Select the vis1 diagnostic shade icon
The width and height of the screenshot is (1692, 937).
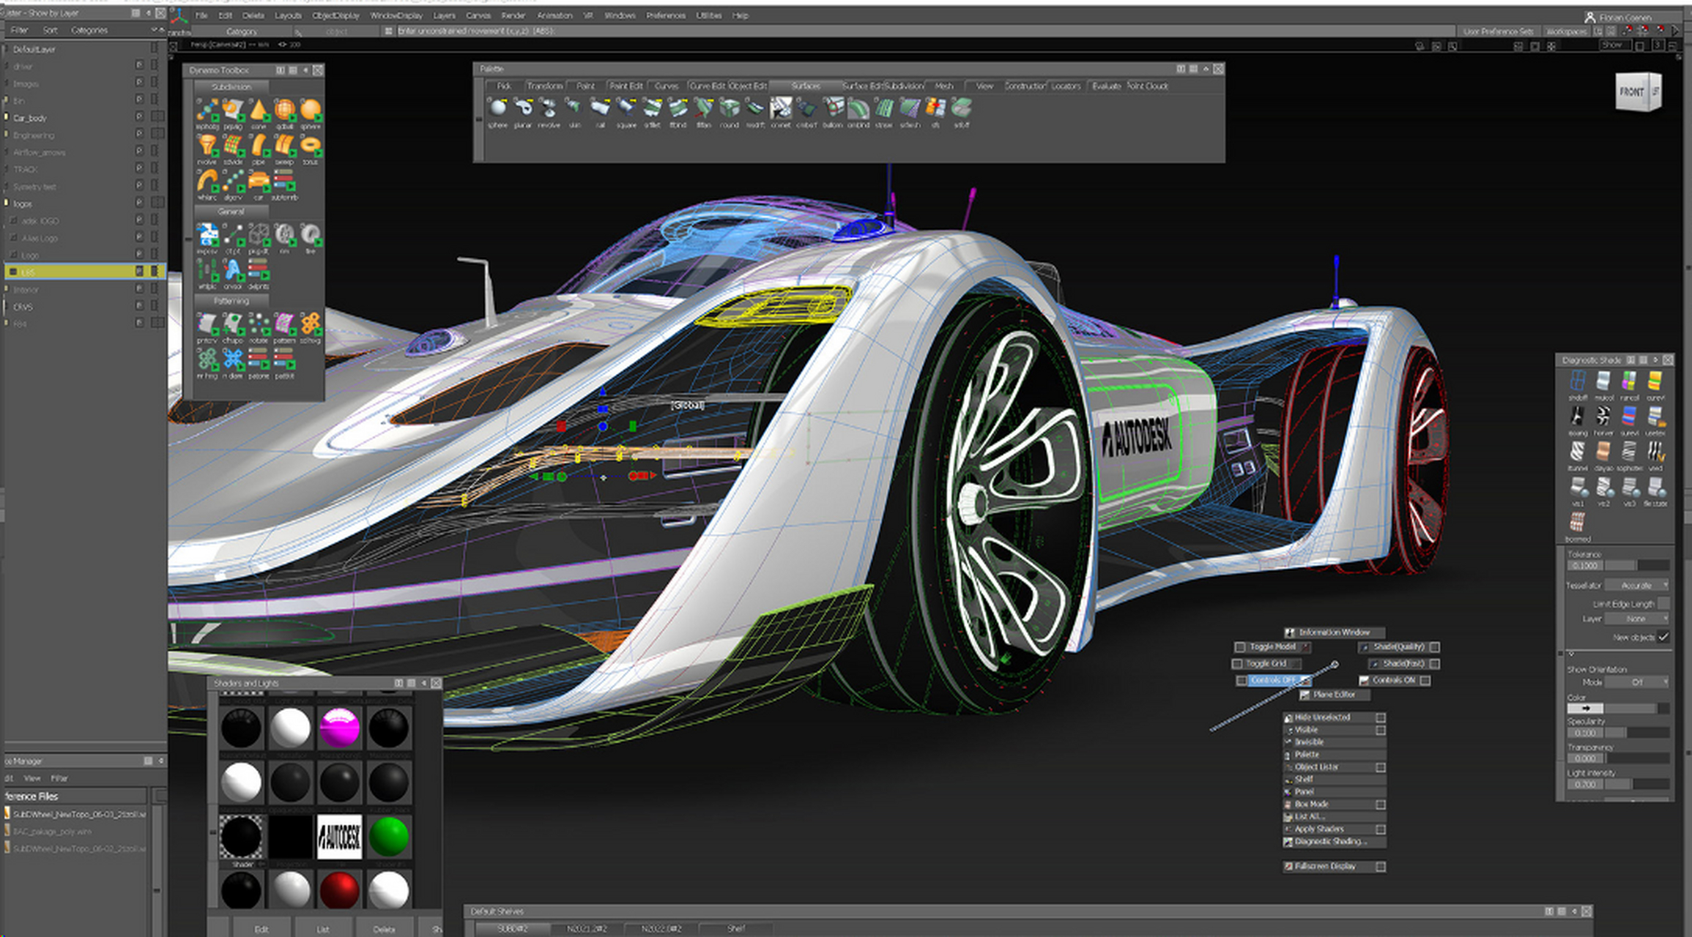tap(1578, 487)
